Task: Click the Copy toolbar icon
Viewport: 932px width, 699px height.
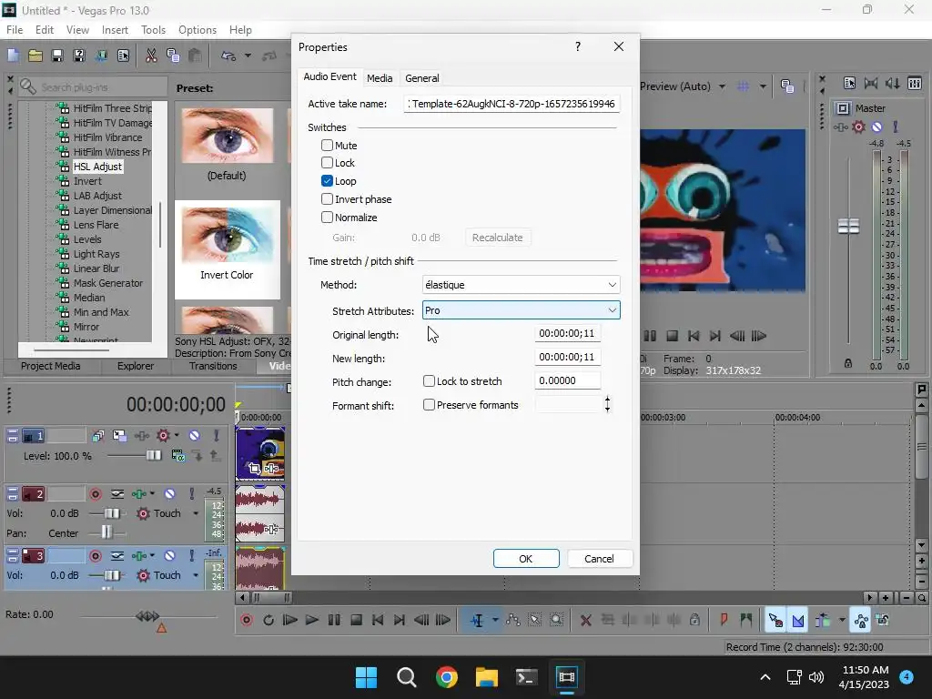Action: [x=173, y=56]
